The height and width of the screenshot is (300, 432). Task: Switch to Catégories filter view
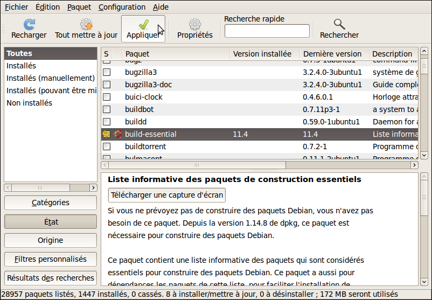pos(50,203)
